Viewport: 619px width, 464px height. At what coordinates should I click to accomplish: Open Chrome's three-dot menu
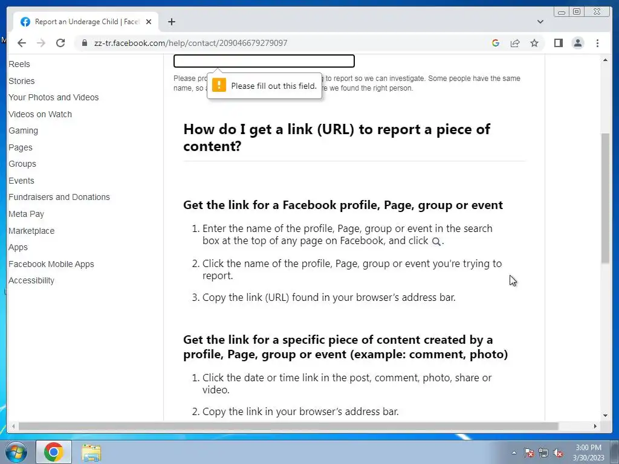coord(597,43)
